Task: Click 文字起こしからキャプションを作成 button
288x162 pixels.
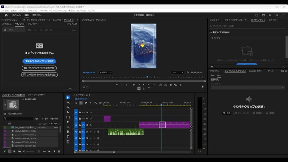Action: [x=39, y=61]
